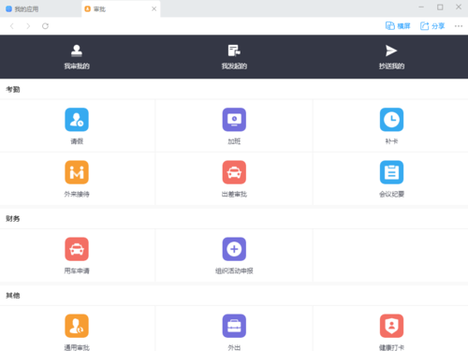Open the 用车申请 car icon

coord(77,249)
